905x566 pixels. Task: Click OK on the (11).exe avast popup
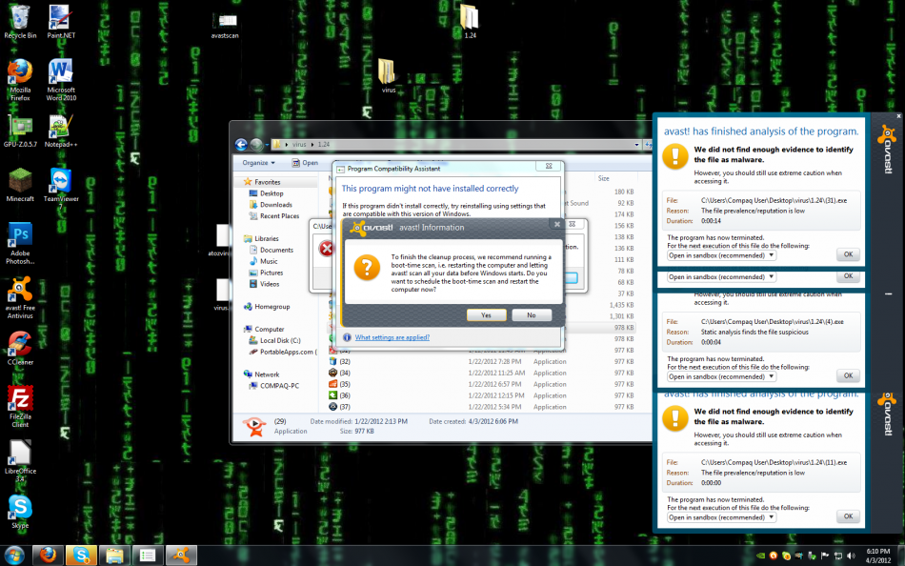pos(848,516)
